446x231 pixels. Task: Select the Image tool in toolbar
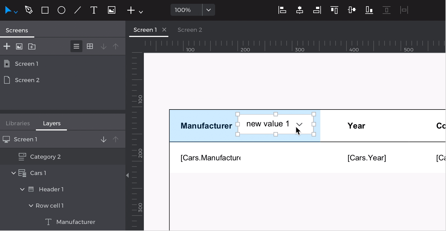tap(112, 10)
